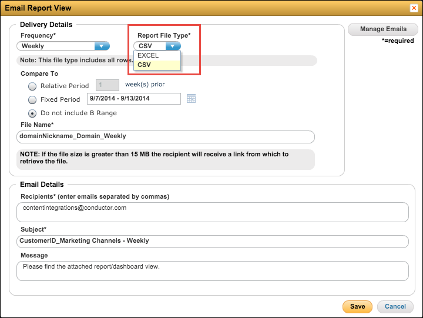Click the Compare To label
The width and height of the screenshot is (423, 318).
click(x=39, y=73)
